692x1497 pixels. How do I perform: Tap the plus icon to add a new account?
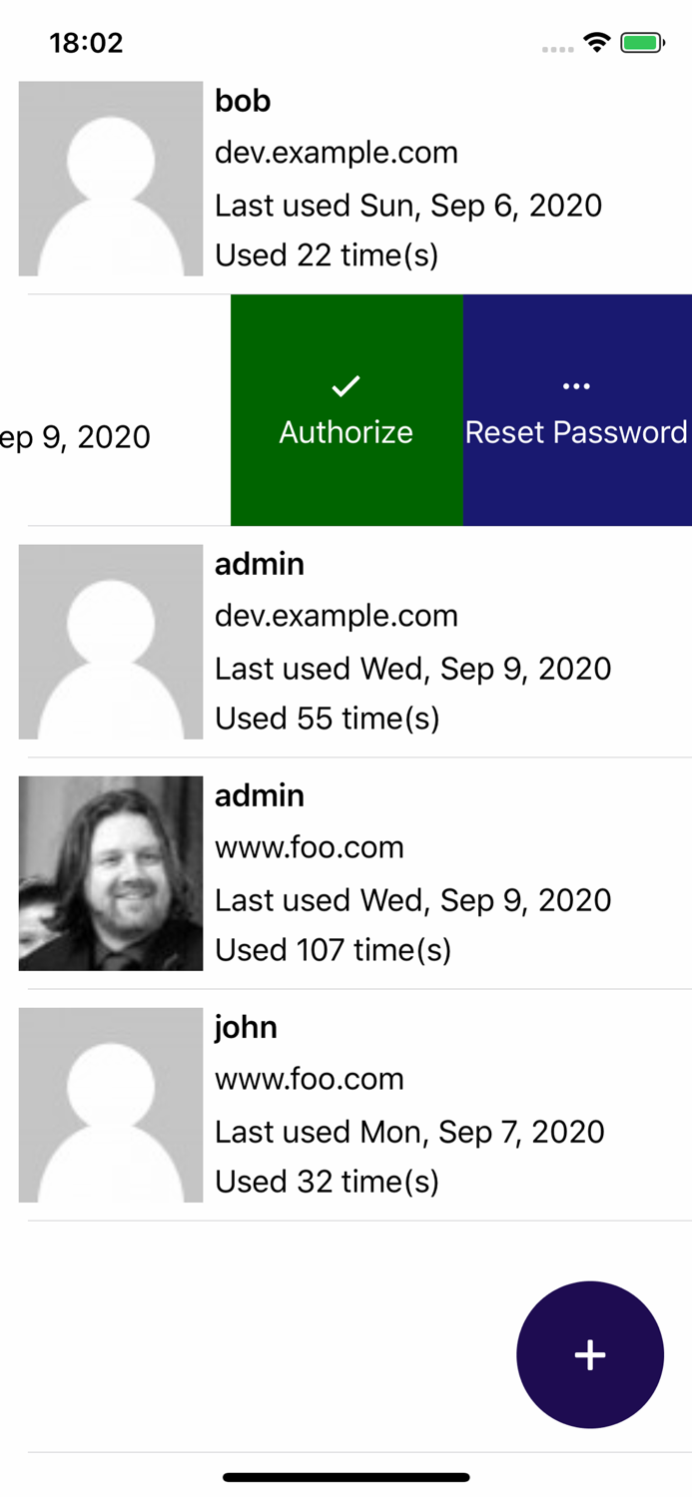click(x=590, y=1355)
